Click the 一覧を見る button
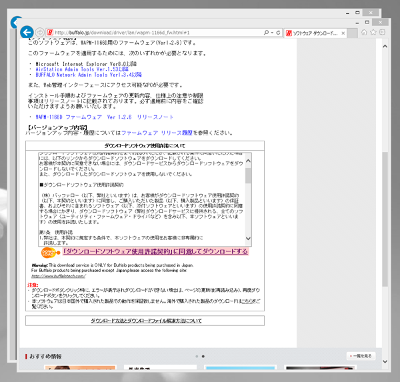Screen dimensions: 400x382 [x=361, y=356]
